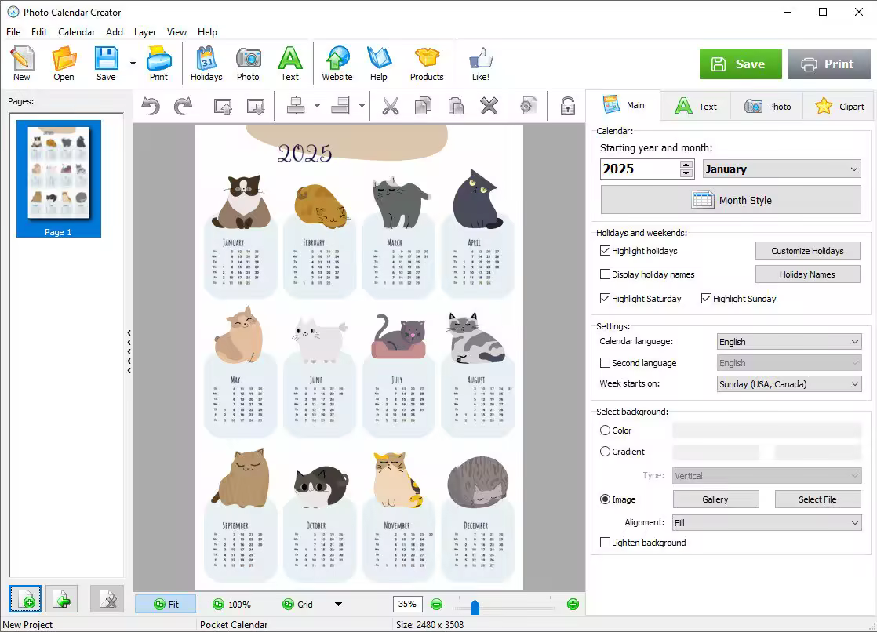
Task: Switch to the Clipart tab
Action: (839, 107)
